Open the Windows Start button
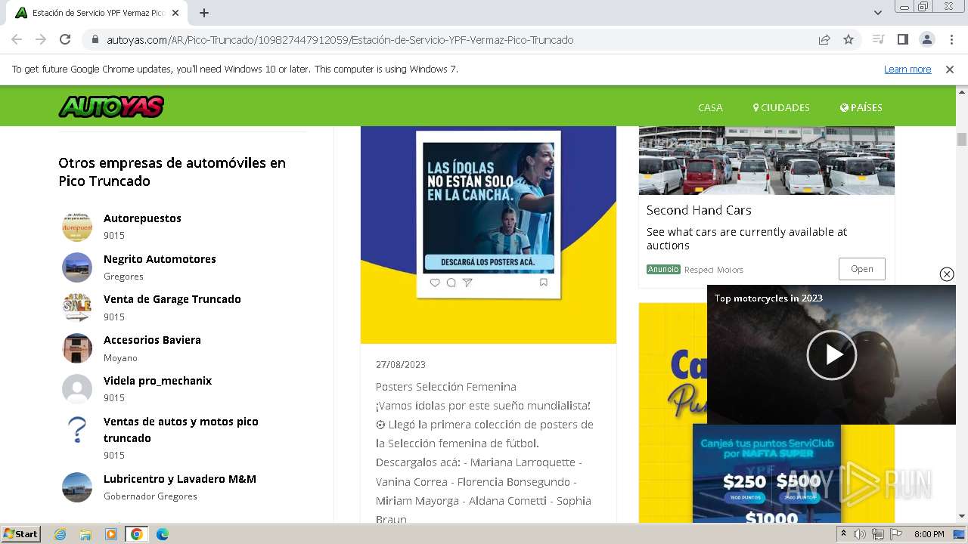The image size is (968, 544). tap(21, 534)
